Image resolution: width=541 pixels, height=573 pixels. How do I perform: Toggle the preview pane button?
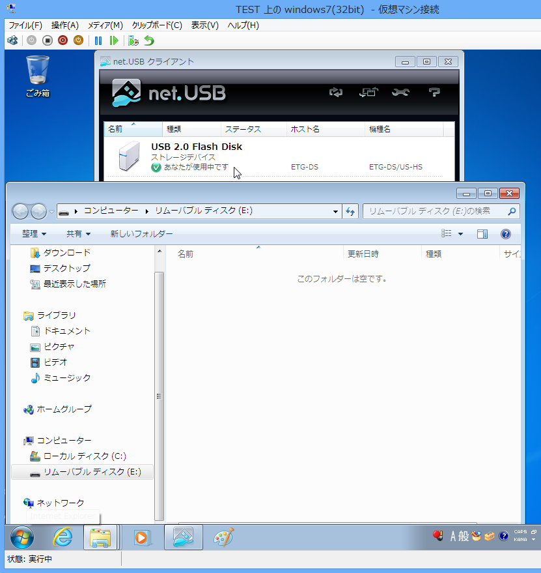(x=482, y=234)
